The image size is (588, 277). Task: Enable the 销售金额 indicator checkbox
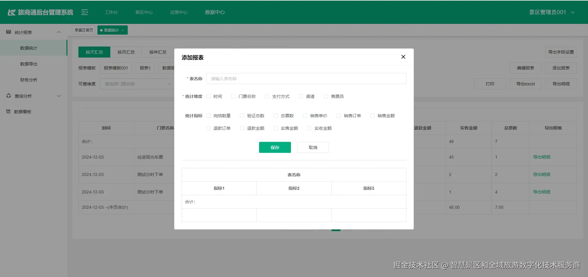tap(372, 115)
